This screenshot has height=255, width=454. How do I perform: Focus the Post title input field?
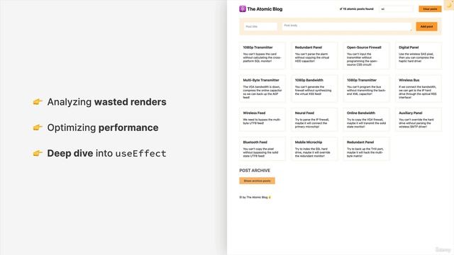click(260, 26)
